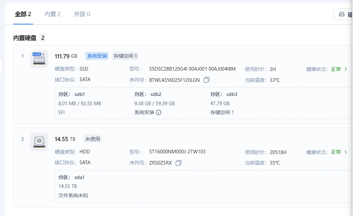The image size is (353, 216).
Task: Click partition label sdb3
Action: tap(232, 94)
